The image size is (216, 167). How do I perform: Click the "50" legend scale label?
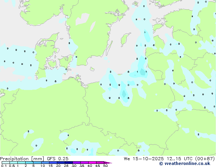click(x=105, y=166)
